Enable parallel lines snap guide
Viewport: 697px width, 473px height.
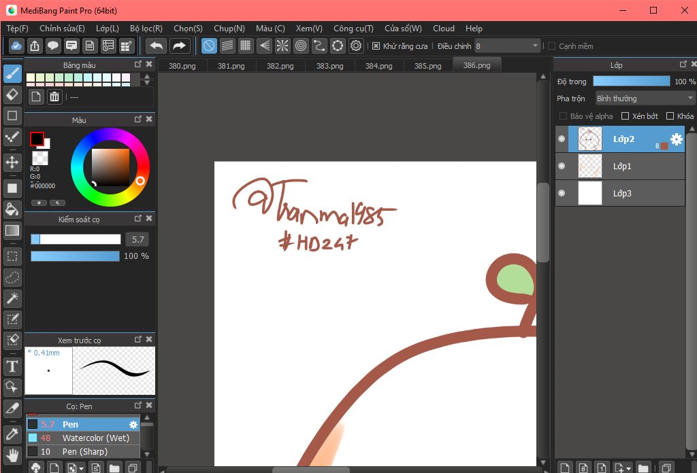[227, 46]
